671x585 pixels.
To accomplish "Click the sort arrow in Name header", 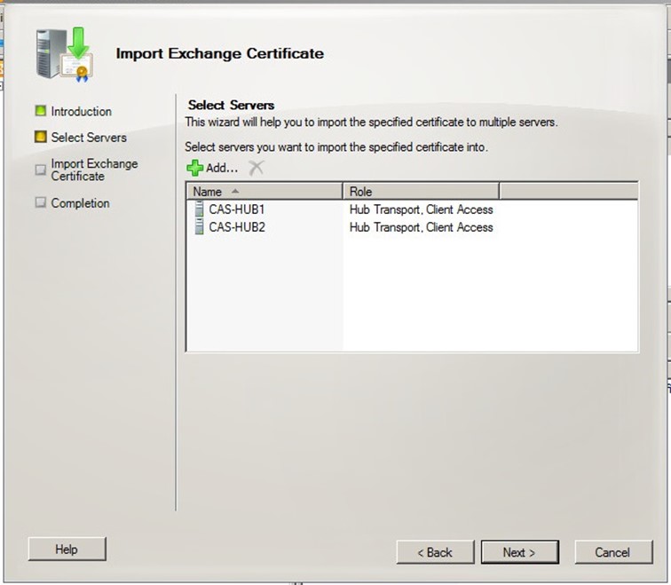I will pos(235,191).
